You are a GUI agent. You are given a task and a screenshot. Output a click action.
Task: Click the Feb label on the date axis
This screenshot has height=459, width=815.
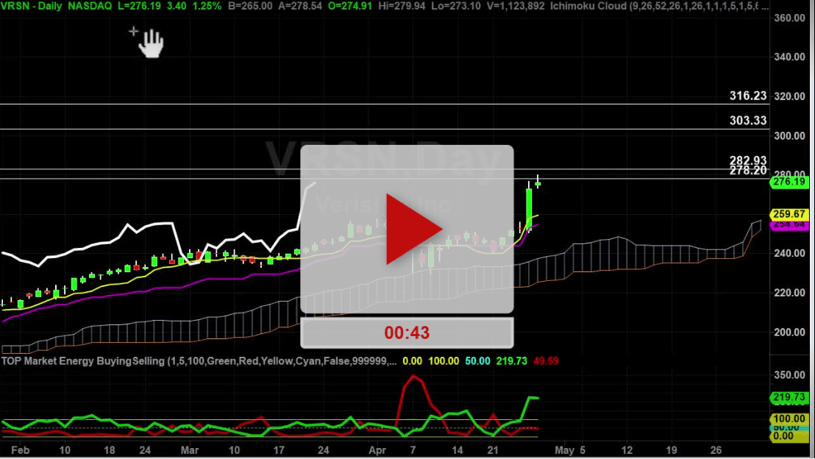(x=21, y=450)
